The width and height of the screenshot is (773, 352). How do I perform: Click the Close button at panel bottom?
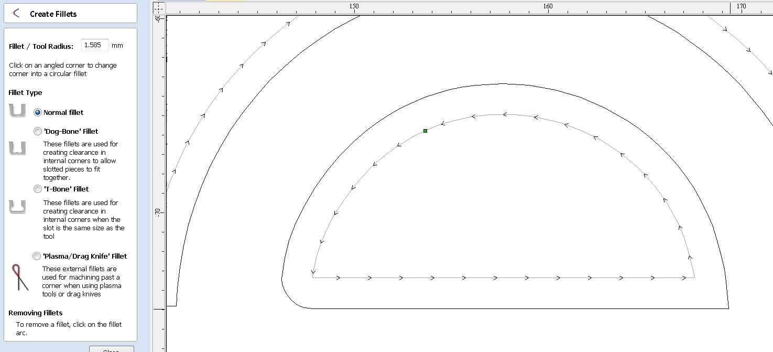coord(111,349)
